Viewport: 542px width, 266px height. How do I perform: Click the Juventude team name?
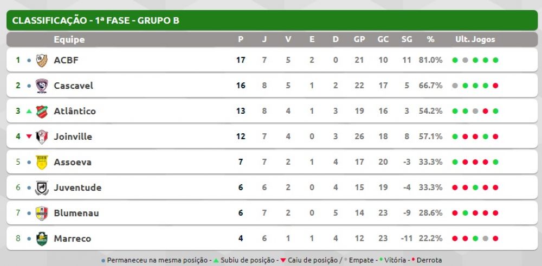[x=78, y=187]
